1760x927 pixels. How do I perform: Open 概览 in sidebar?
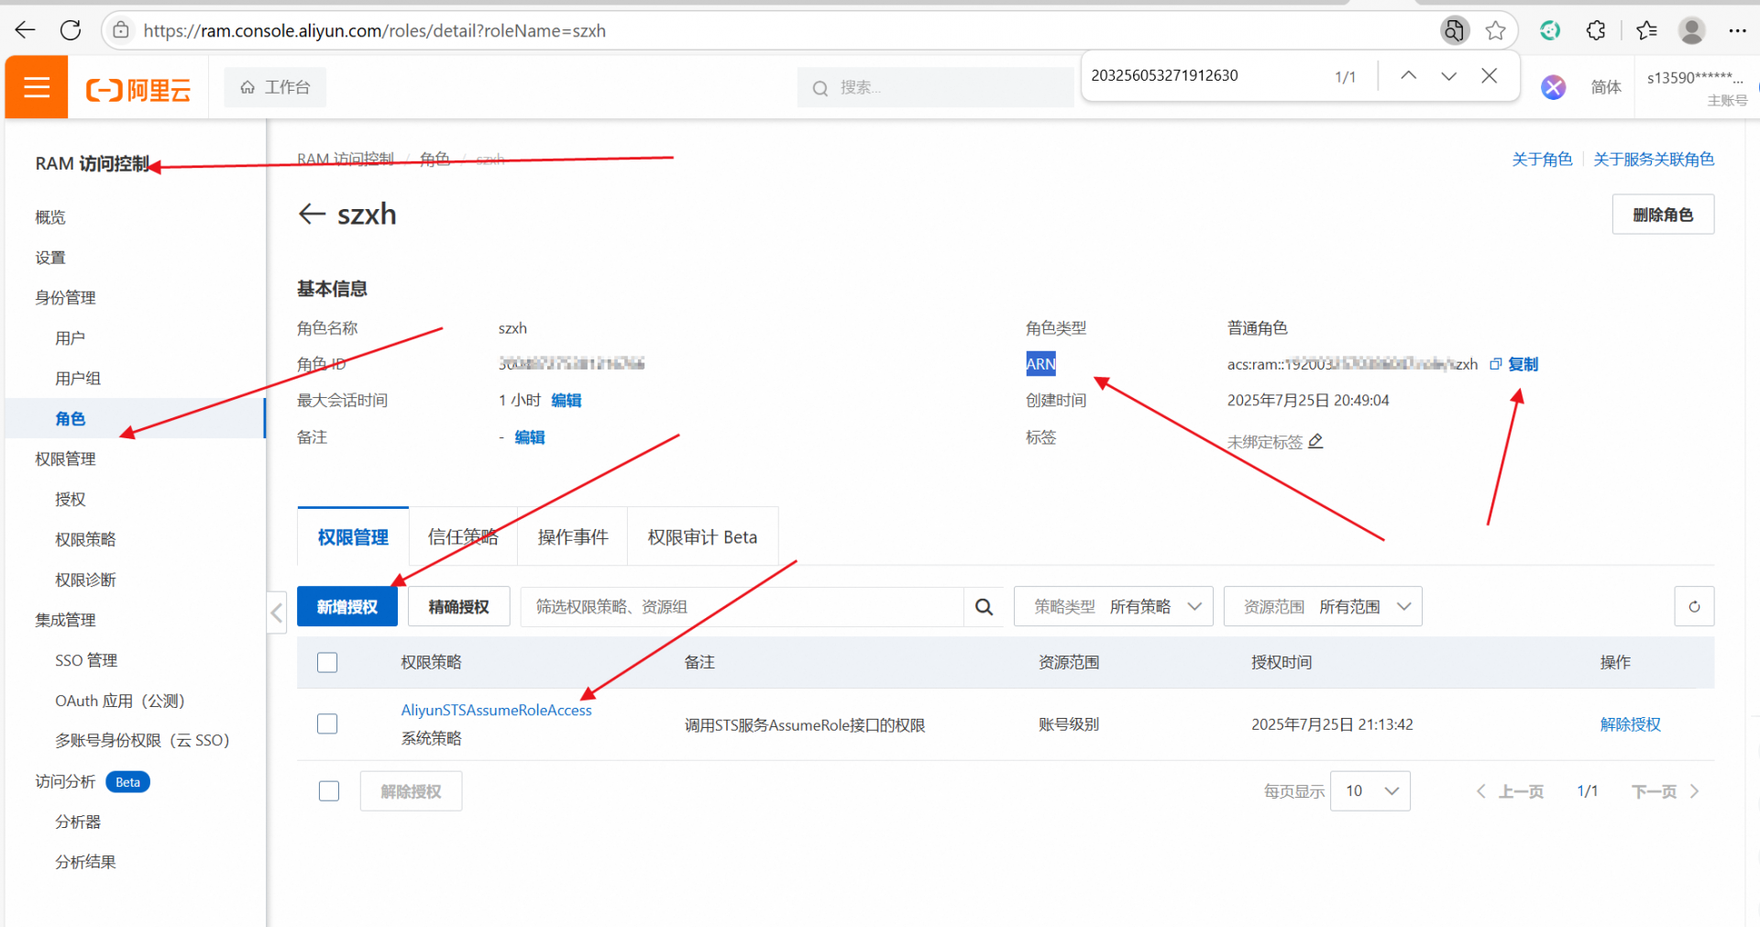tap(50, 217)
